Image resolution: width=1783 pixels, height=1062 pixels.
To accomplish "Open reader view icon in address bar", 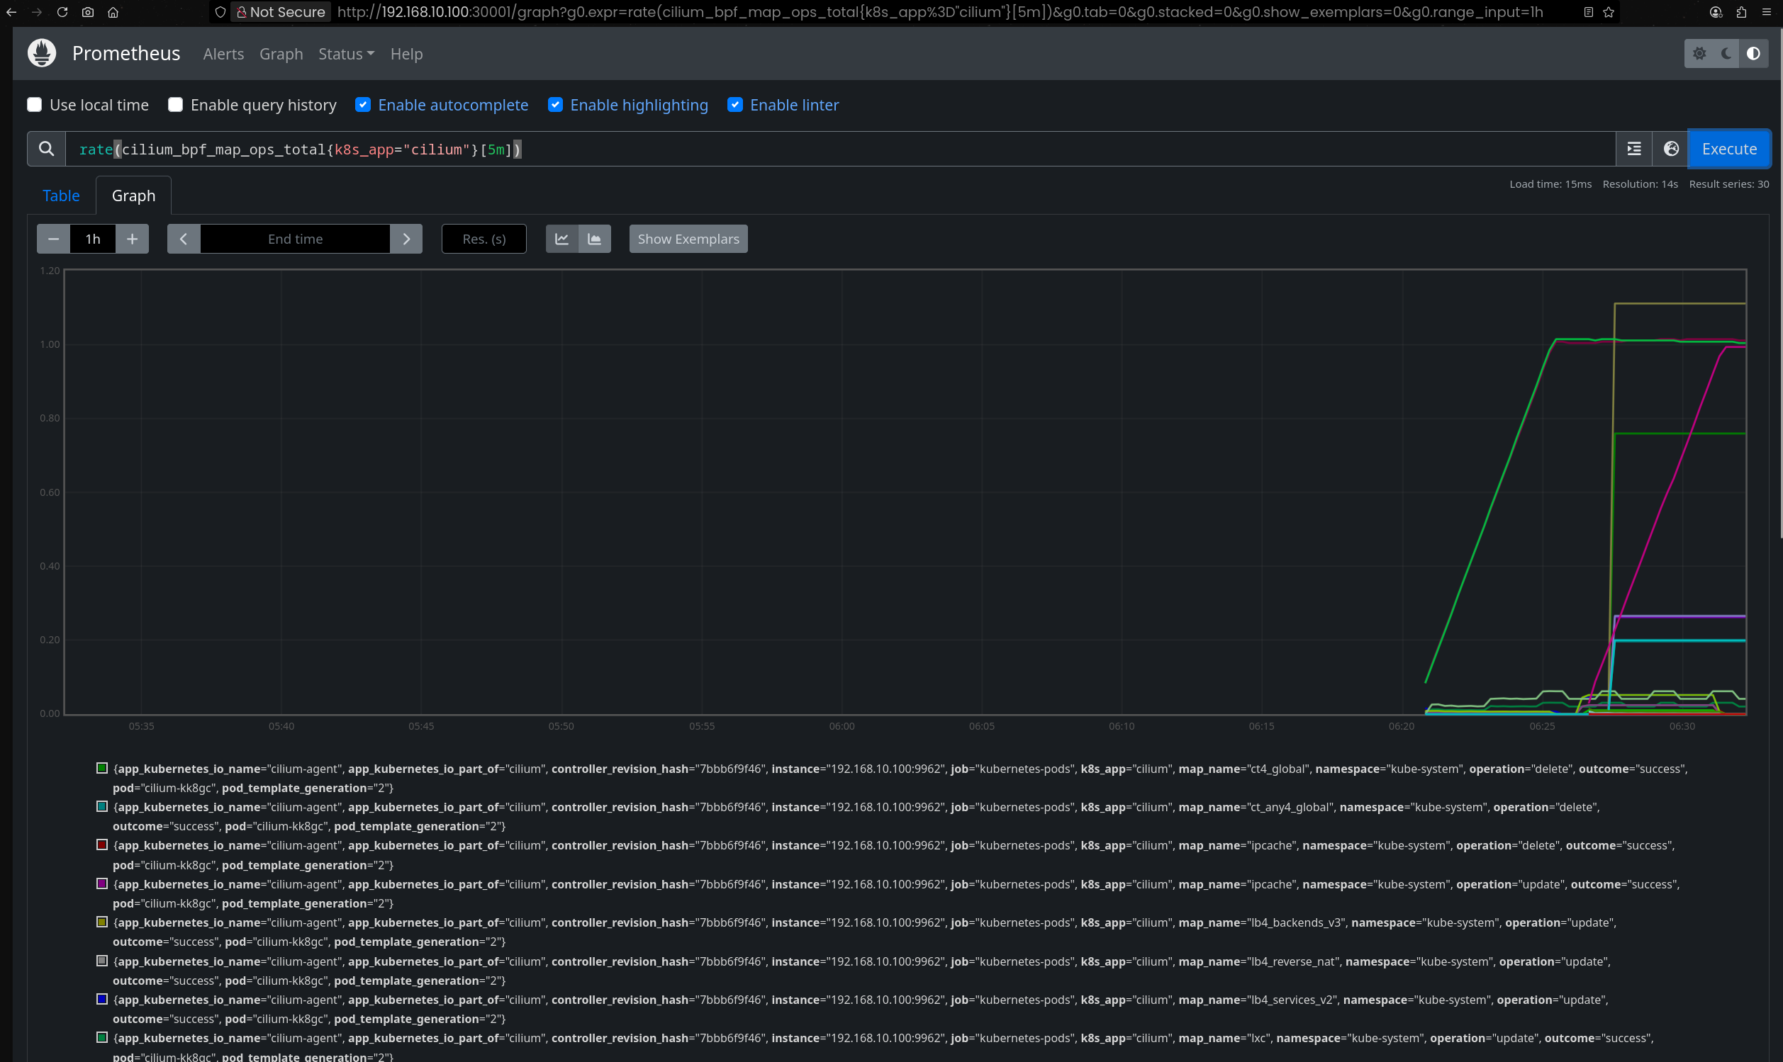I will point(1587,12).
